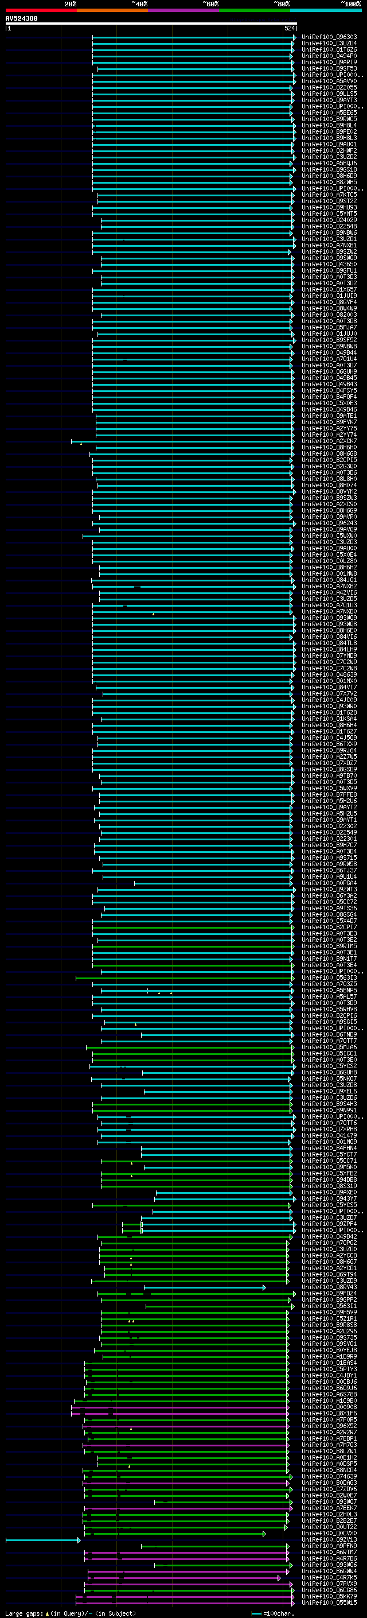This screenshot has height=1618, width=367.
Task: Select hit label UniRef100_B9SF53
Action: pyautogui.click(x=329, y=68)
